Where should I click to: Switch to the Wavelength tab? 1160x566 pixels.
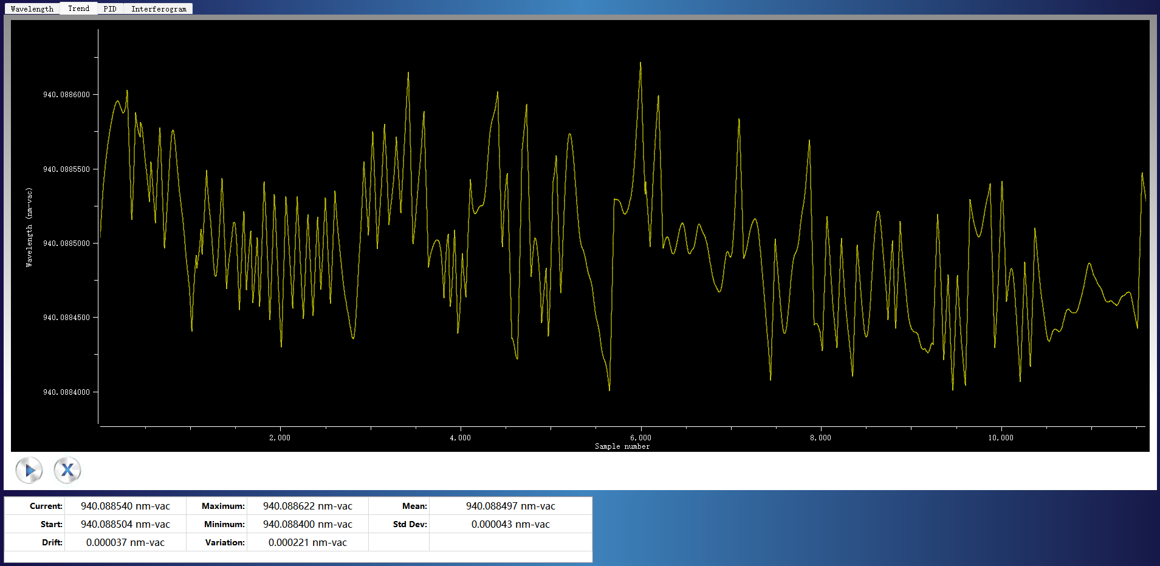click(x=32, y=9)
